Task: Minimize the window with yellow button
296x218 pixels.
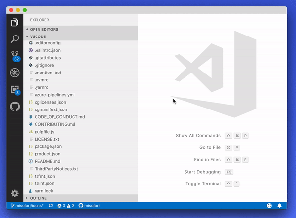Action: point(18,10)
